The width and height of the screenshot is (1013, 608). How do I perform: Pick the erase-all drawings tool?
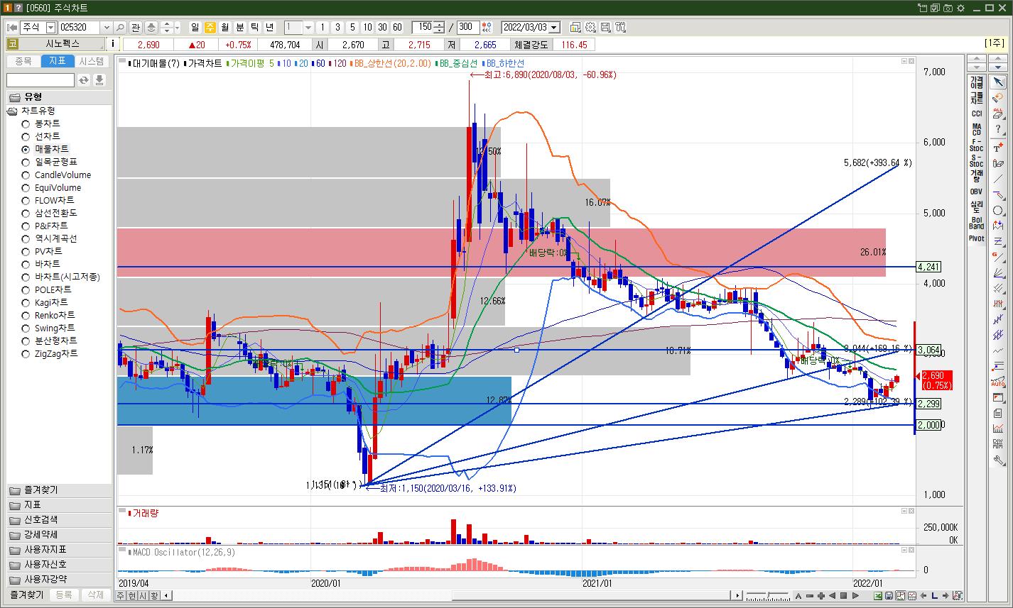998,115
